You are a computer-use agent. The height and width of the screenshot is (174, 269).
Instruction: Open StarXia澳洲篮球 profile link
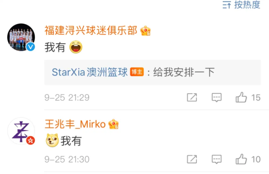90,72
